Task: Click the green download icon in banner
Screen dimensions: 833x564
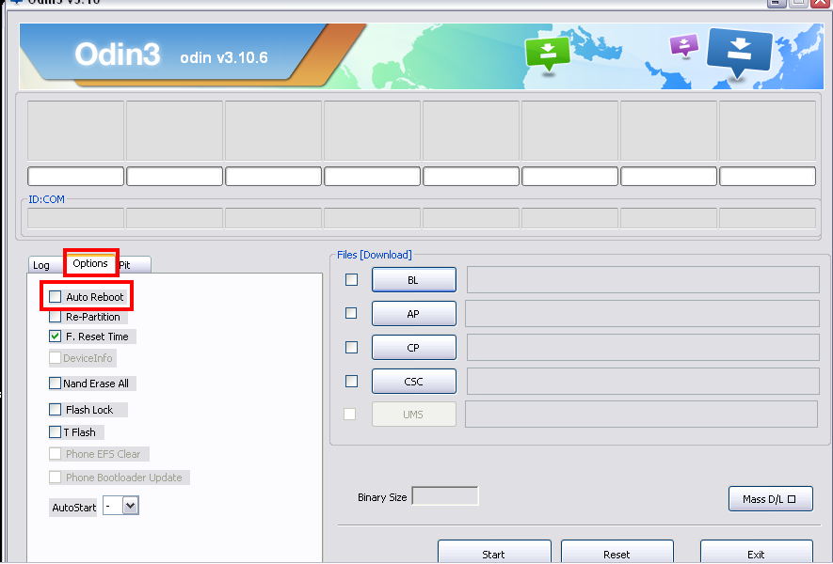Action: (542, 54)
